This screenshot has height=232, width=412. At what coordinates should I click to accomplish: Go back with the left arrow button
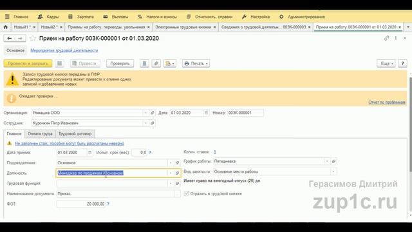[x=10, y=39]
